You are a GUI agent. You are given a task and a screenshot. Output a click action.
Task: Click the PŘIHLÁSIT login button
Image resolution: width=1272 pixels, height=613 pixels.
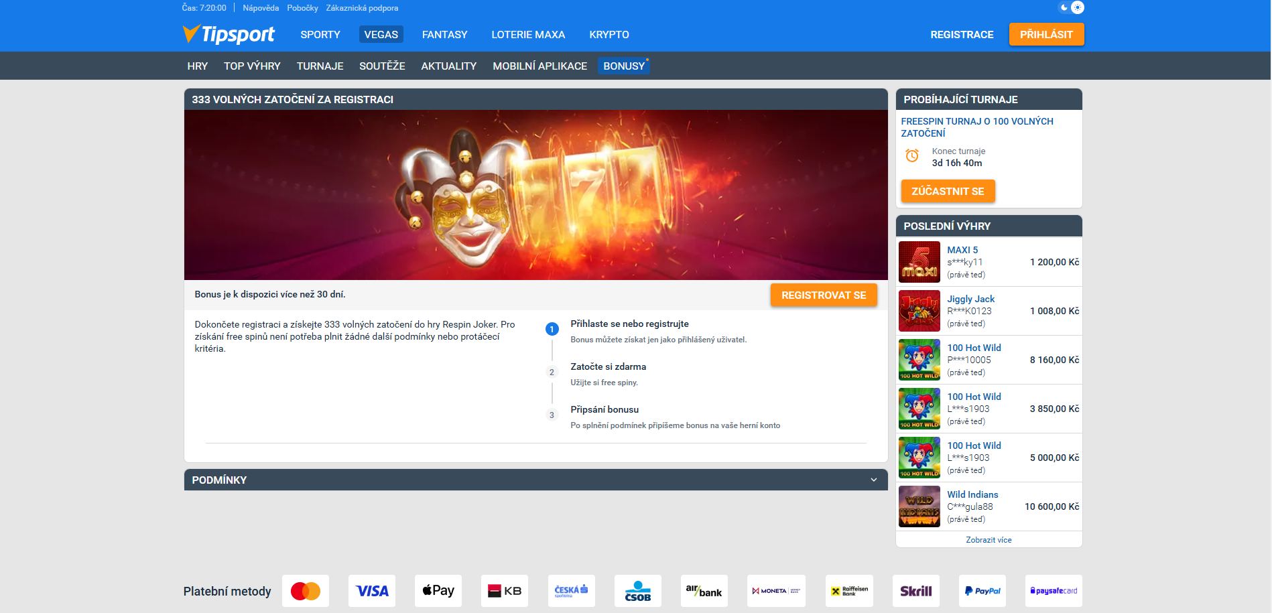[1047, 34]
